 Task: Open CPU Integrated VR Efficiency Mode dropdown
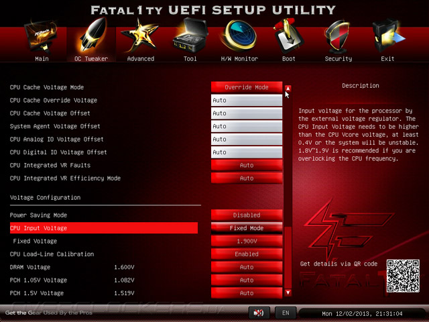[247, 178]
